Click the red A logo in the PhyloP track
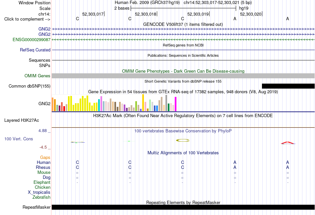 tap(288, 143)
